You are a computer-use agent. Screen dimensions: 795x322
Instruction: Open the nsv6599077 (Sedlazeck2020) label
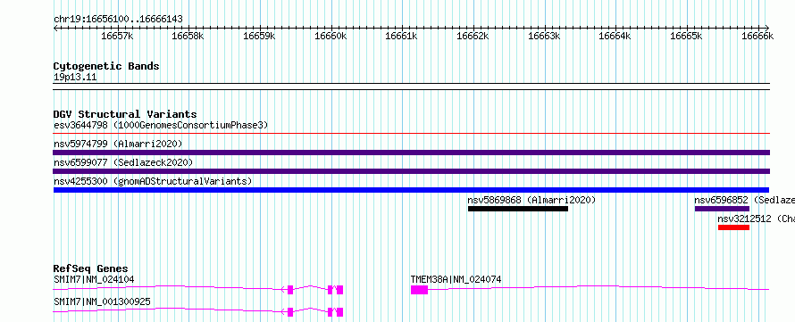tap(123, 162)
